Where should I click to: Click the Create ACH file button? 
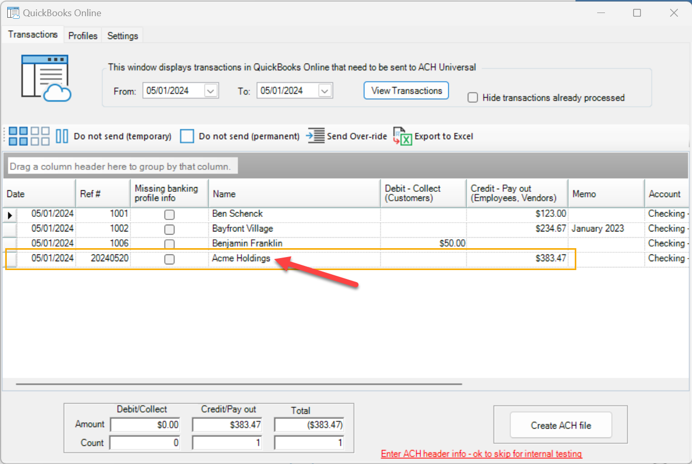[561, 425]
